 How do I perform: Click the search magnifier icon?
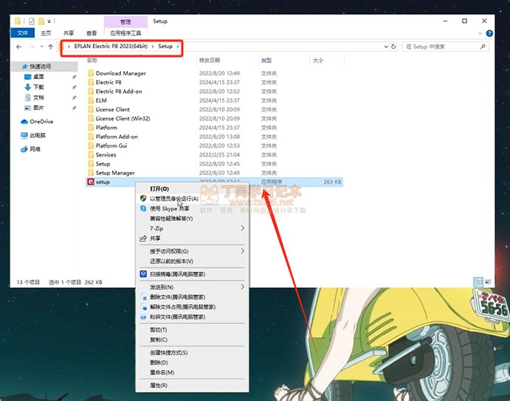pos(483,47)
